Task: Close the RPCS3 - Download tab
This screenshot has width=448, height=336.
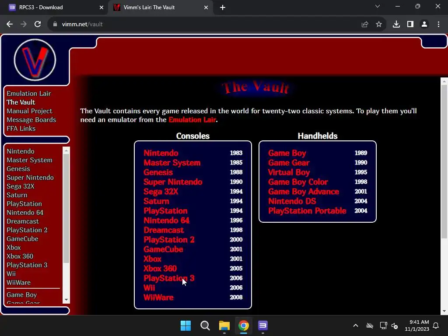Action: pyautogui.click(x=101, y=7)
